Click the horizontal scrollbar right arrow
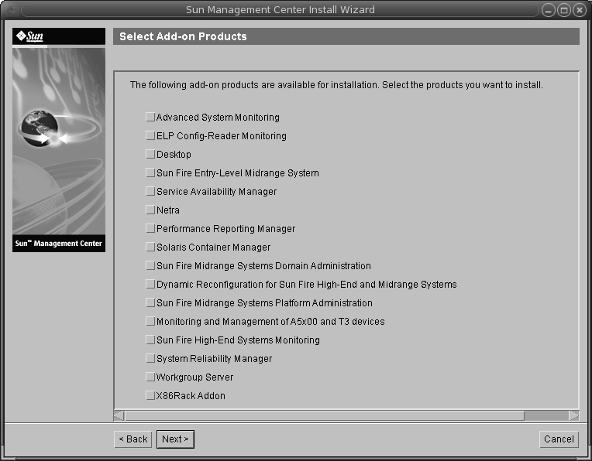 pos(574,416)
